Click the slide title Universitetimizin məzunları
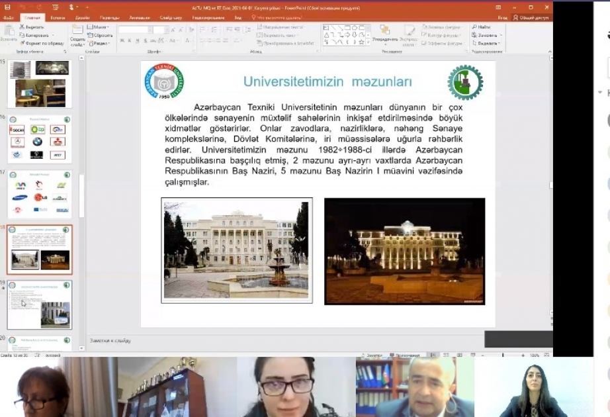 click(x=327, y=82)
